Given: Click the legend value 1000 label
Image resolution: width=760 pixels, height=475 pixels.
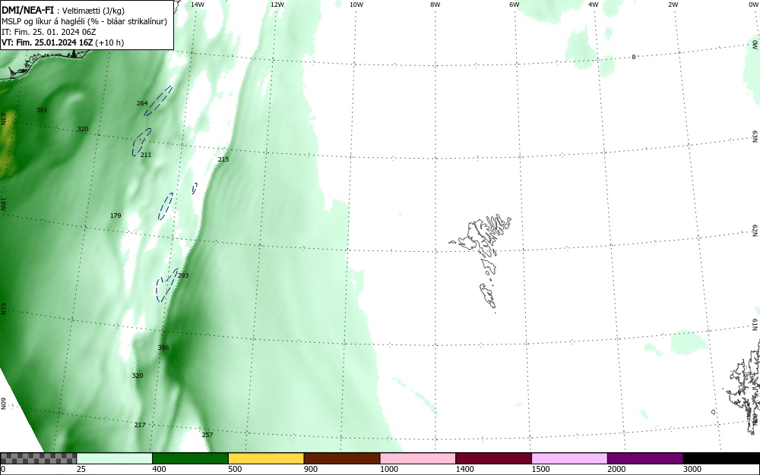Looking at the screenshot, I should 388,469.
